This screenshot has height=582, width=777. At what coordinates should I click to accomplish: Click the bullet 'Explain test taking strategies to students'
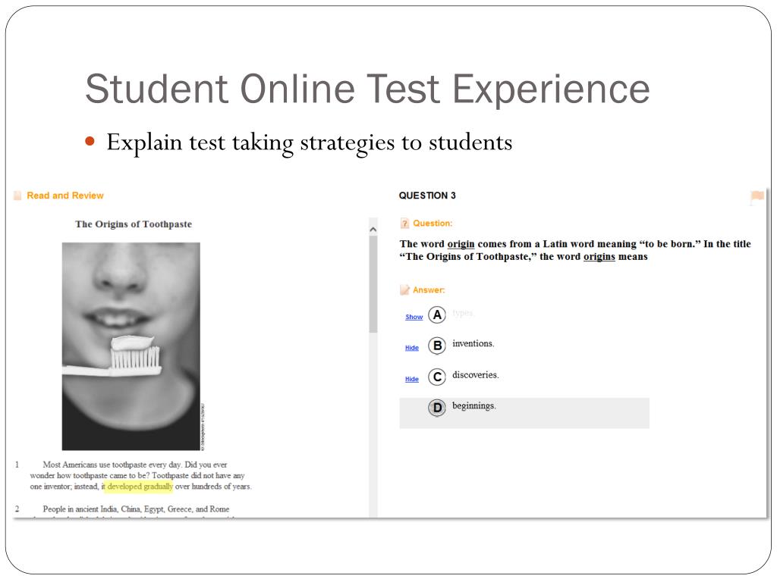pos(310,142)
